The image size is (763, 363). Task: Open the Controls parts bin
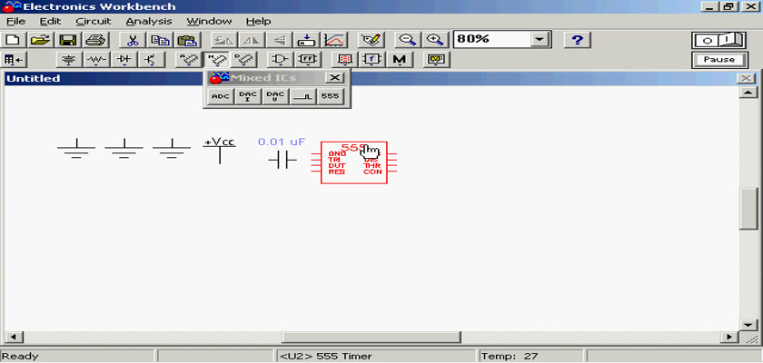pos(372,60)
